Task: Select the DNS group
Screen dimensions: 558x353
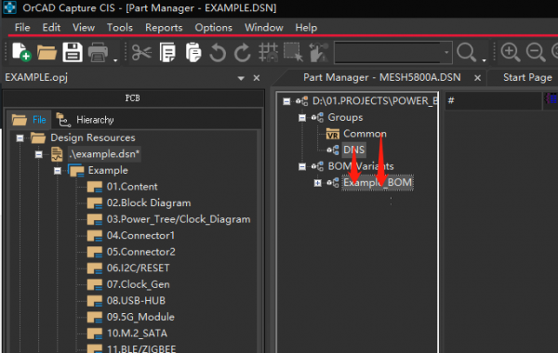Action: 353,150
